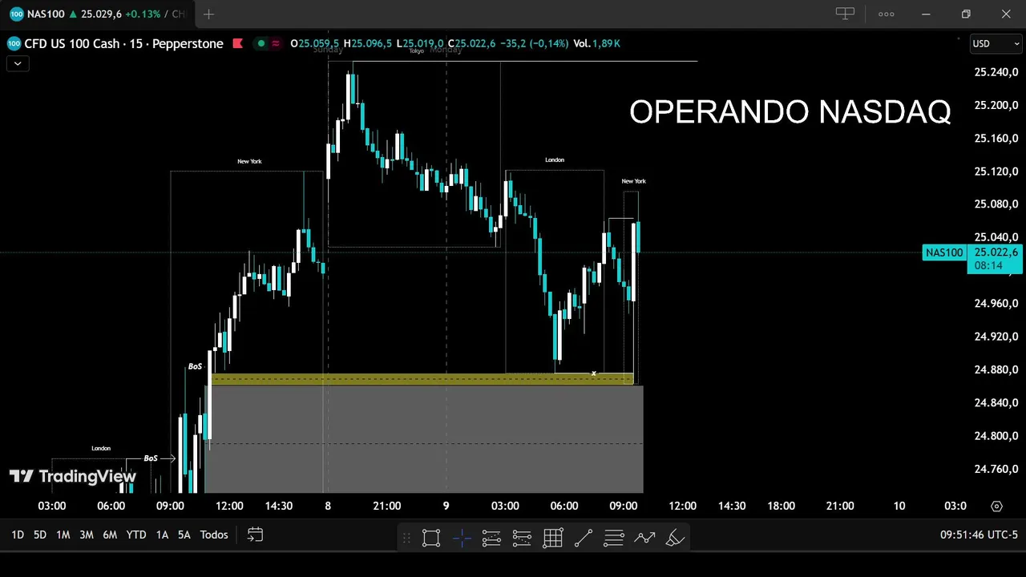Screen dimensions: 1026x577
Task: Select the Path zigzag arrow tool
Action: point(644,538)
